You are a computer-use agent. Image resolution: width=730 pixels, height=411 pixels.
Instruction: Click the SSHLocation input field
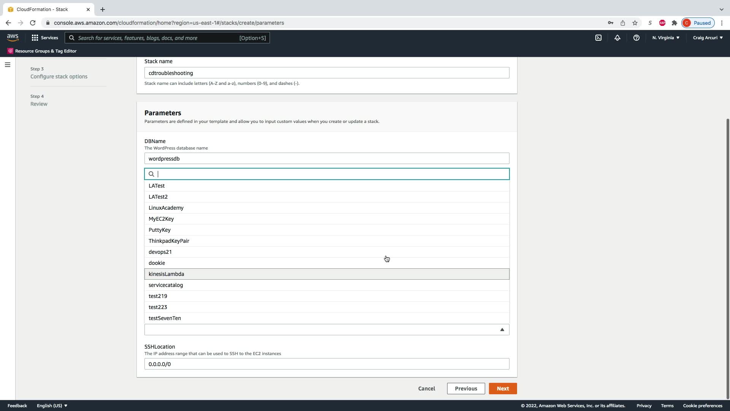[x=327, y=364]
